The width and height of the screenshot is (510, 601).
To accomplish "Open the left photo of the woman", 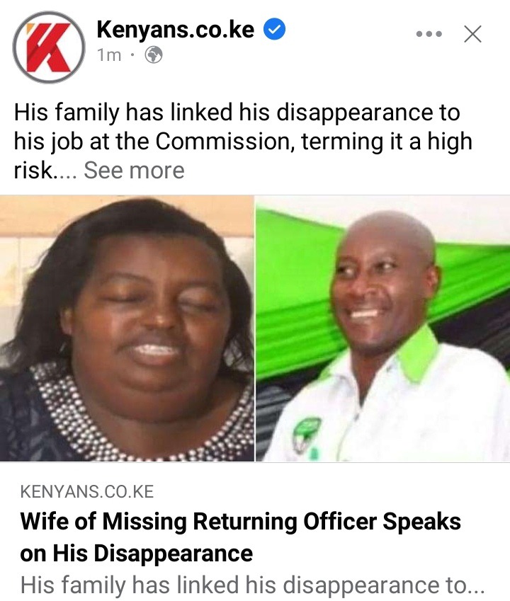I will [127, 328].
